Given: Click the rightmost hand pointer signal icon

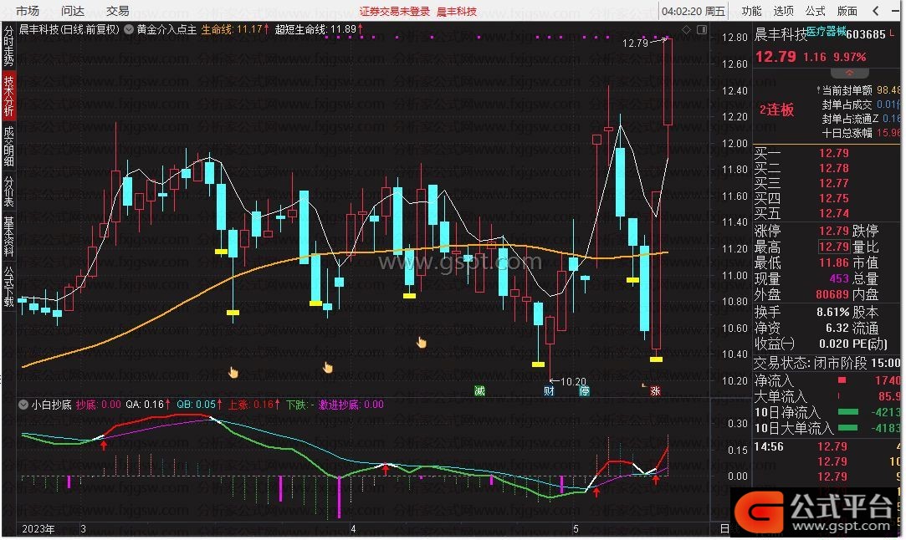Looking at the screenshot, I should click(x=422, y=343).
